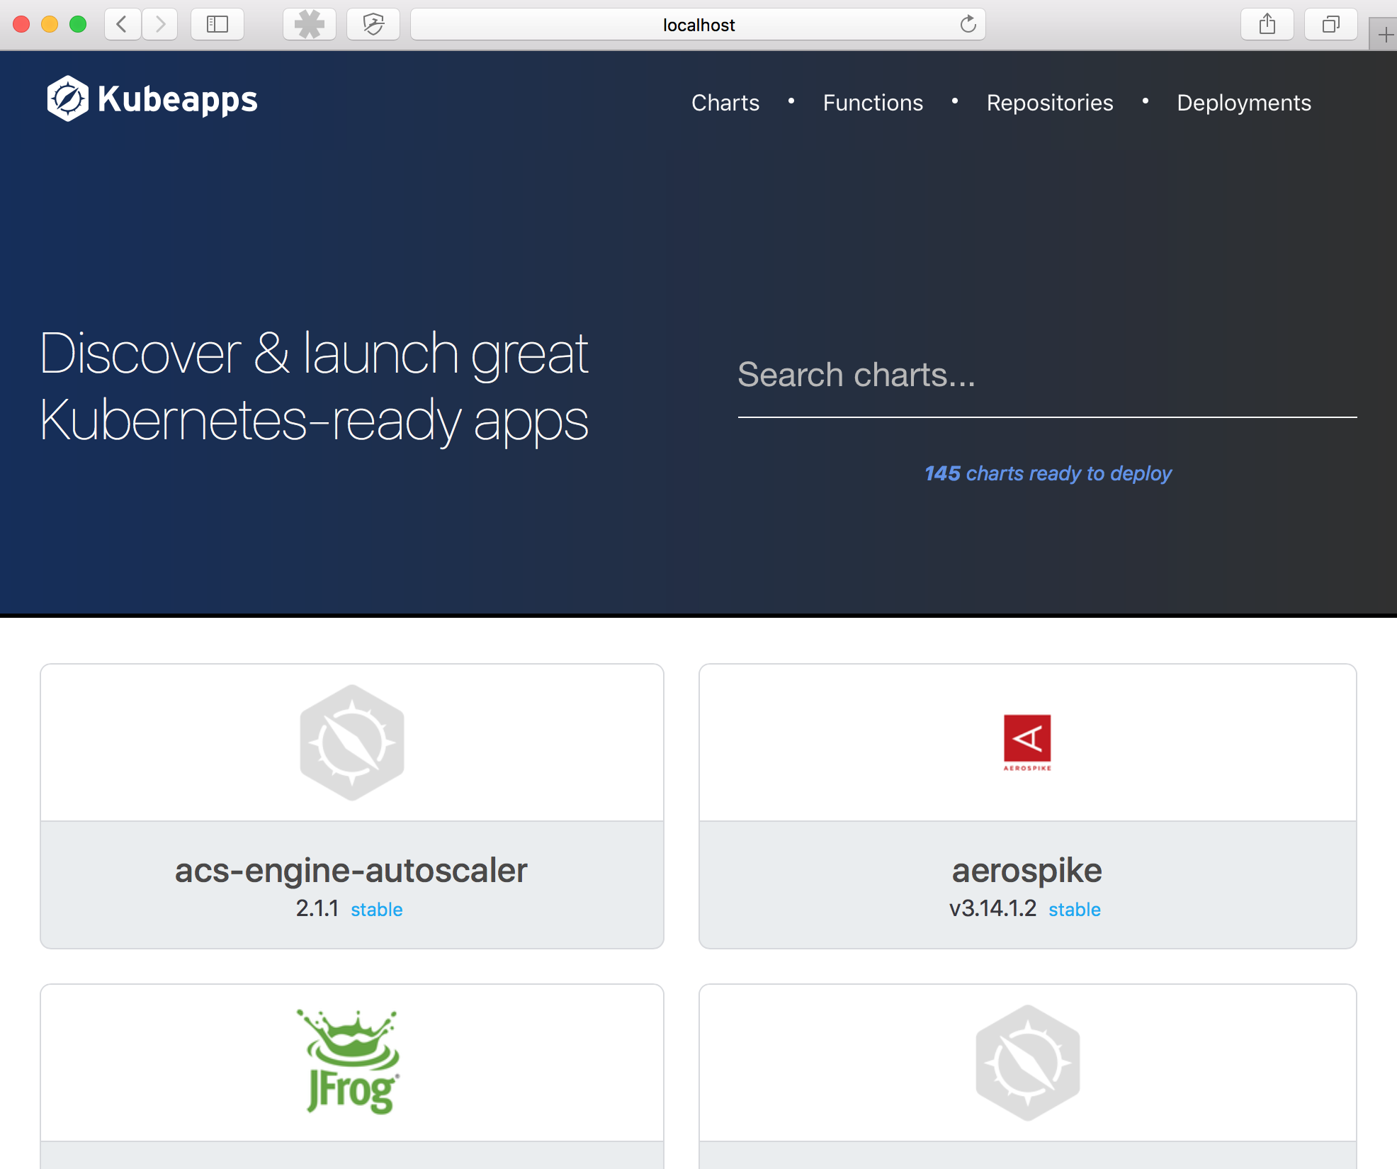Reload the page with the refresh icon
Viewport: 1397px width, 1169px height.
968,25
